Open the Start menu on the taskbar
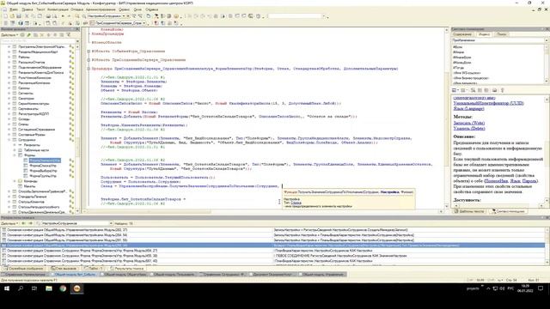550x309 pixels. [7, 288]
